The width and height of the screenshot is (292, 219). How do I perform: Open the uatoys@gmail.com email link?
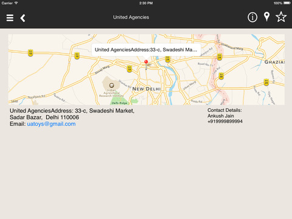point(51,124)
